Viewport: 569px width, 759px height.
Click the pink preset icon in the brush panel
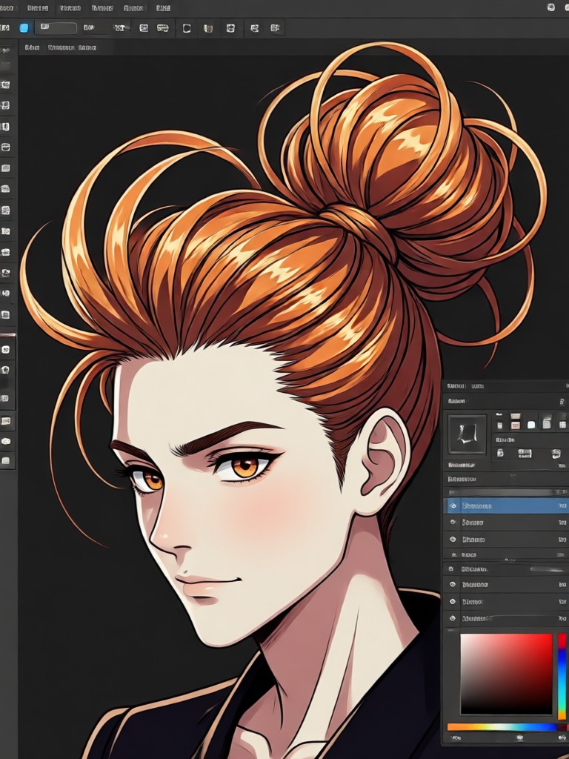[x=516, y=425]
